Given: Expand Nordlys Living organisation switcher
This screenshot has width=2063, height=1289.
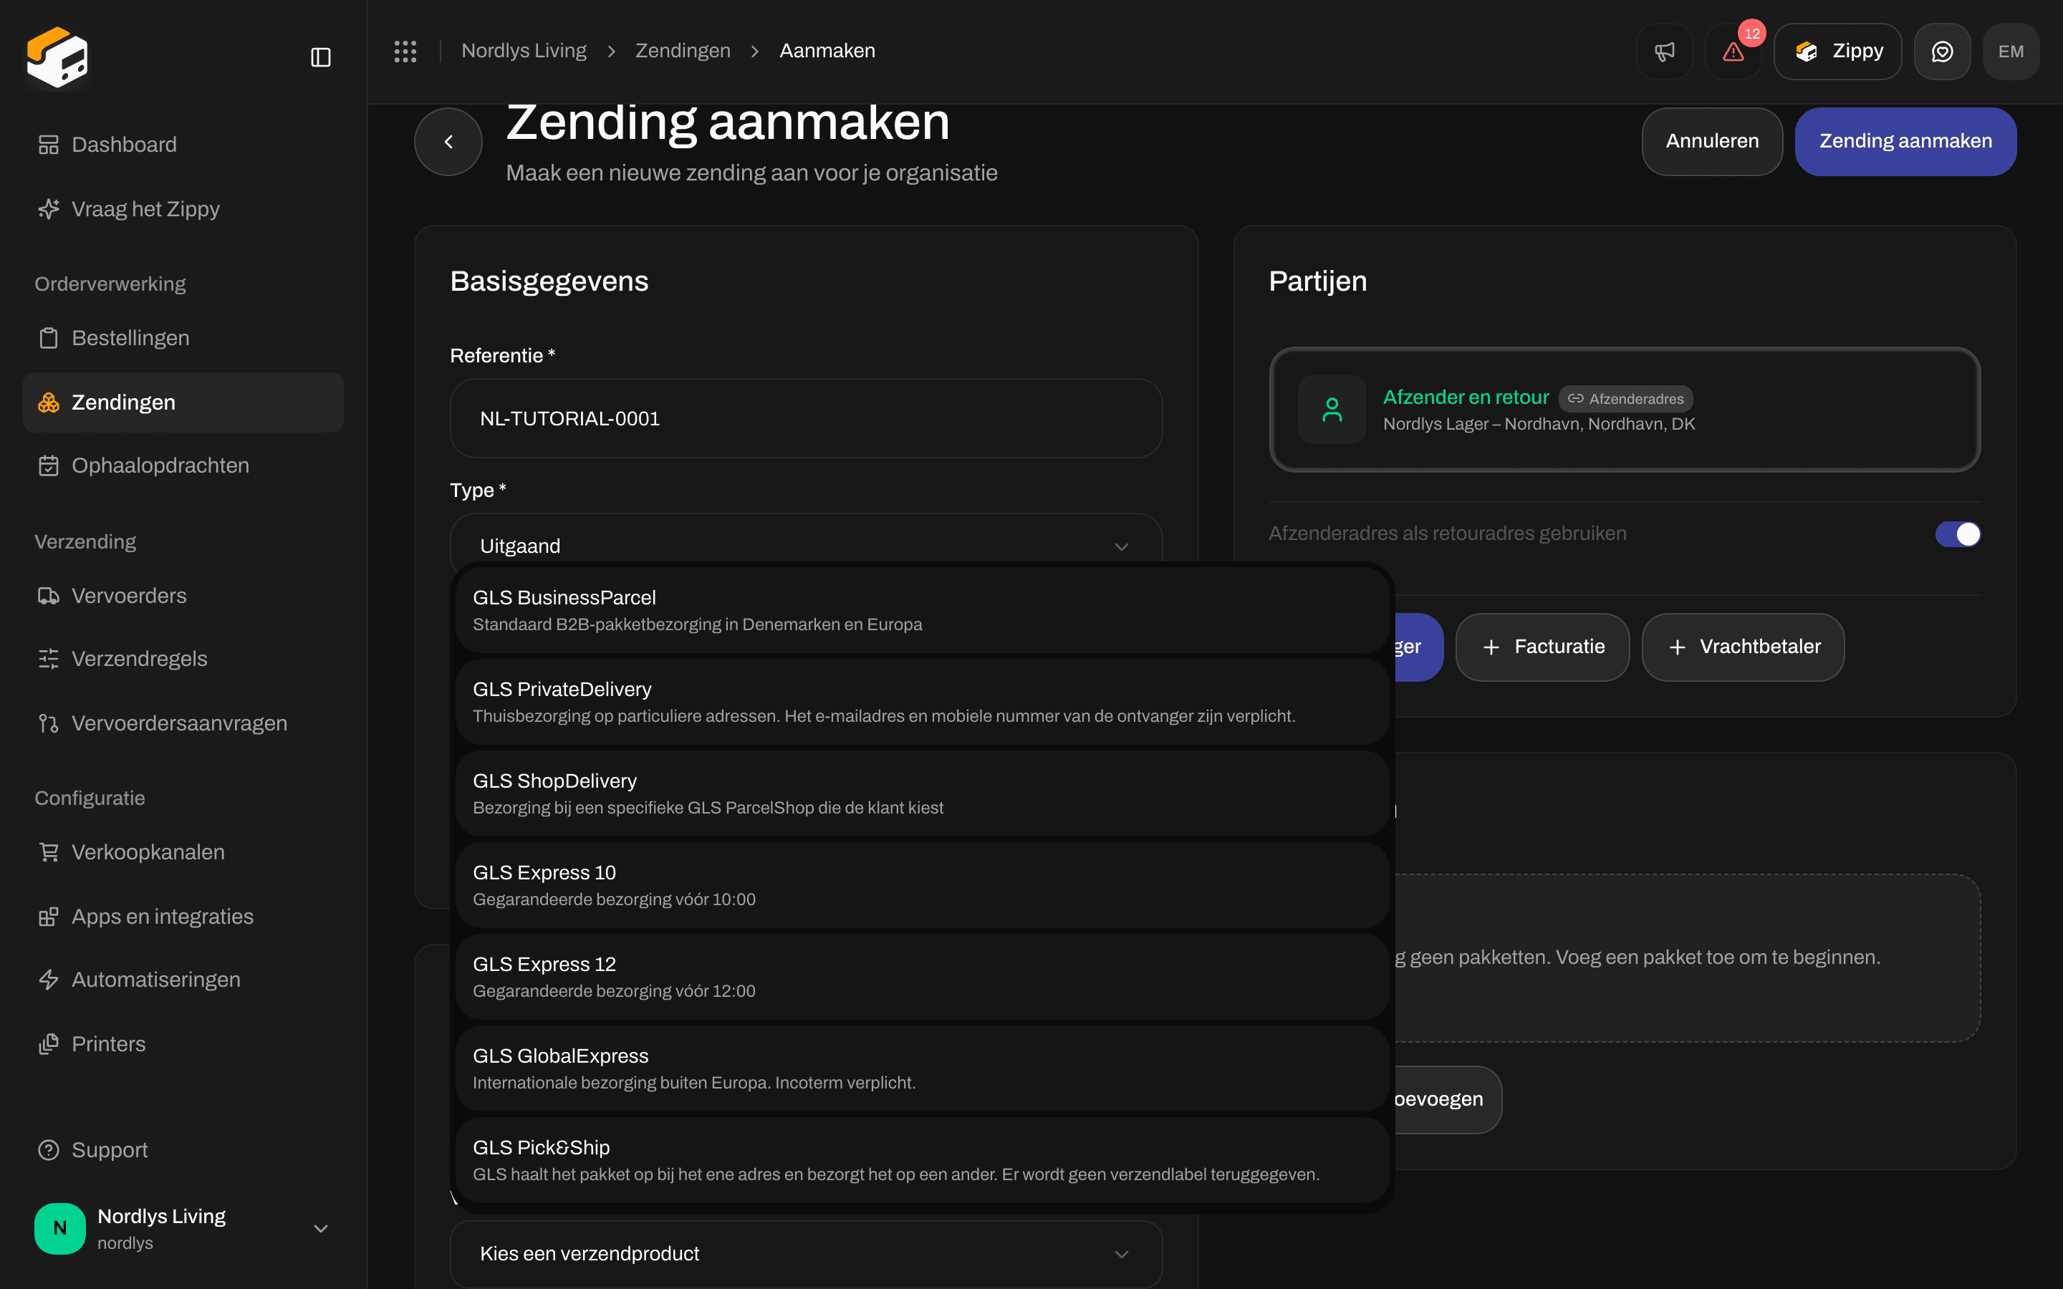Looking at the screenshot, I should [x=183, y=1228].
